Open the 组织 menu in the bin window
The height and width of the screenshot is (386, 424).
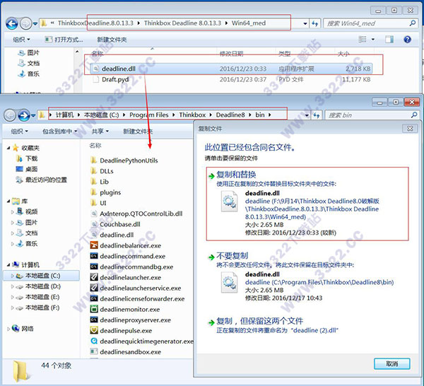click(x=20, y=131)
